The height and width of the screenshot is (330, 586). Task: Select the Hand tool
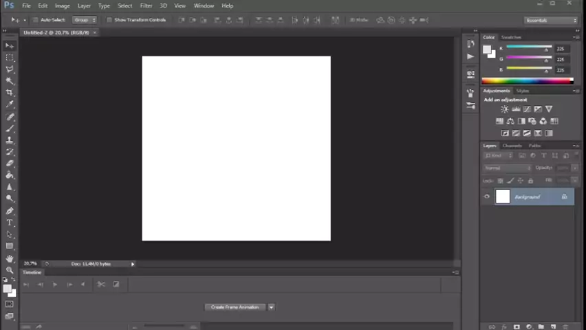pyautogui.click(x=10, y=258)
